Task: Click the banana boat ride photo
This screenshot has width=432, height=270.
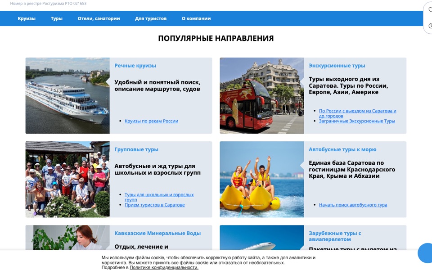Action: click(x=262, y=180)
